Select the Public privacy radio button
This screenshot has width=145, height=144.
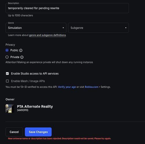pyautogui.click(x=7, y=50)
